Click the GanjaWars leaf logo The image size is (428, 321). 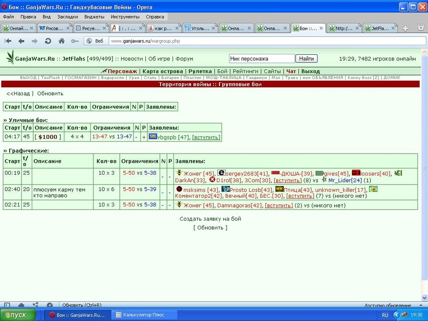[10, 57]
